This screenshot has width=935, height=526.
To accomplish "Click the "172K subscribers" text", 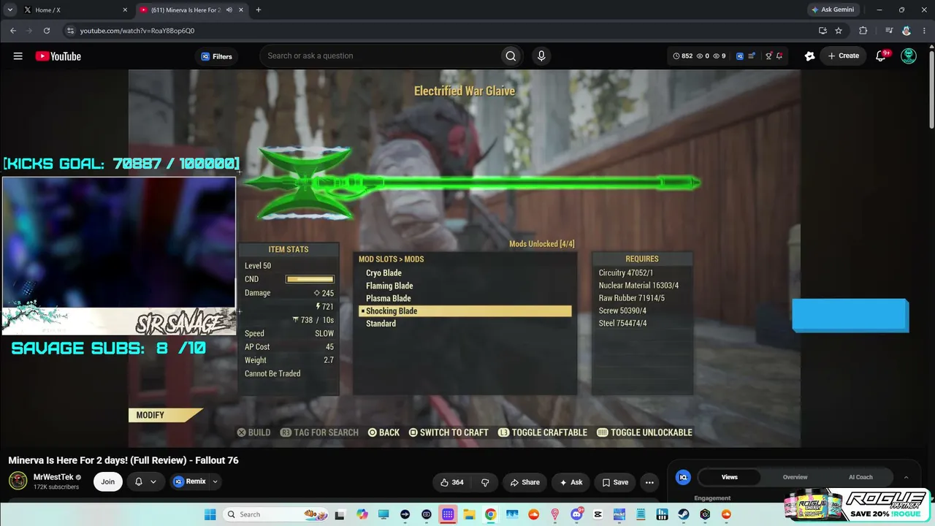I will tap(56, 487).
